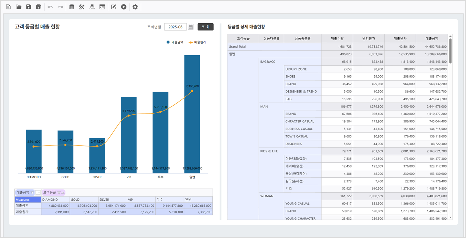Click the 매출단가 column header

400,39
